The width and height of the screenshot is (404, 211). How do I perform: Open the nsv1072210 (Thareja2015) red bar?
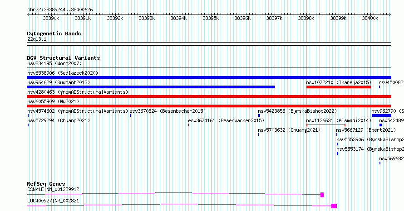(x=339, y=87)
